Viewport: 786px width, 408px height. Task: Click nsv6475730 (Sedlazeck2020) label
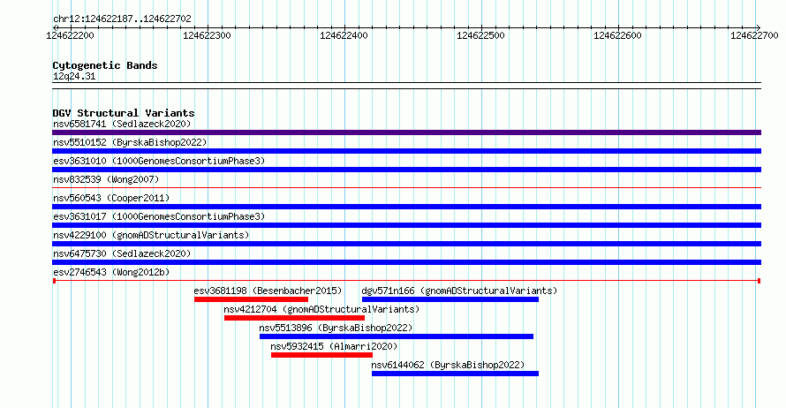click(x=122, y=253)
